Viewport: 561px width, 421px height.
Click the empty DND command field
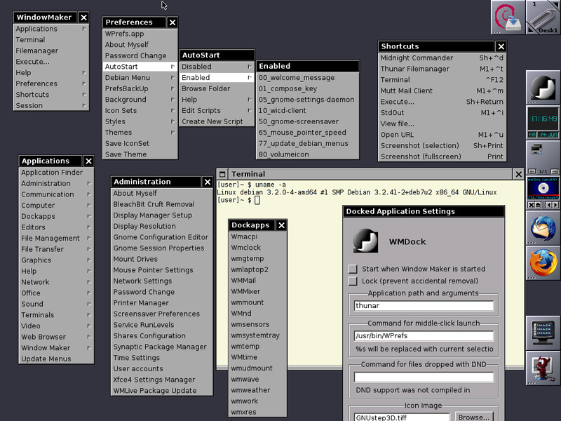point(424,377)
